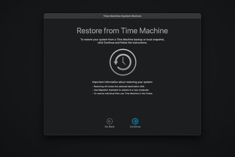This screenshot has width=235, height=157.
Task: Click empty space between Go Back and Continue
Action: pyautogui.click(x=122, y=122)
